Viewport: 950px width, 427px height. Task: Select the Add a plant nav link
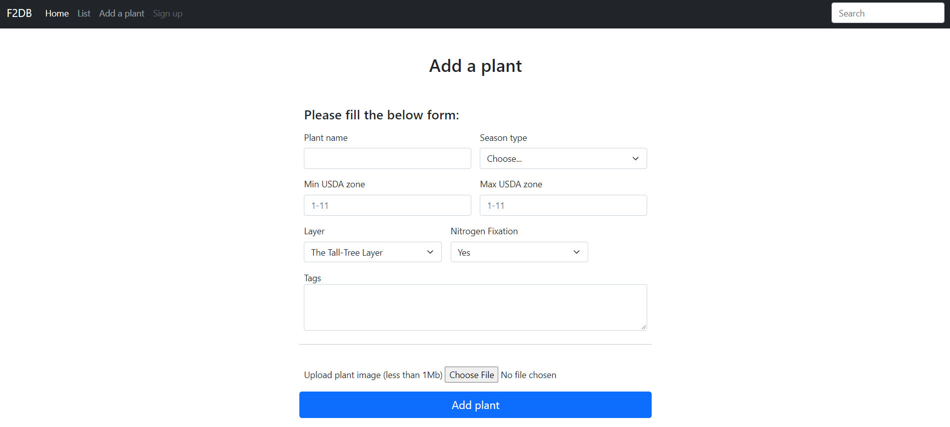click(121, 13)
